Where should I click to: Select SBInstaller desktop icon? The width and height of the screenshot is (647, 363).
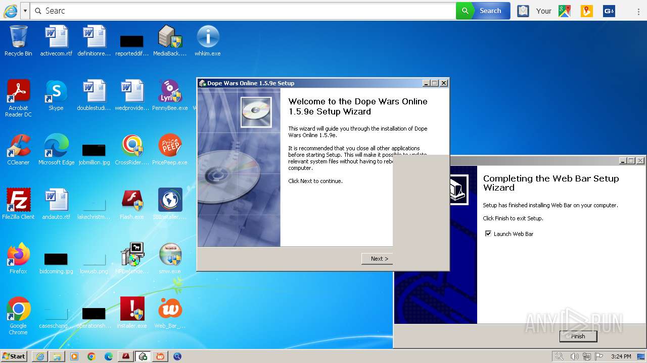point(170,204)
